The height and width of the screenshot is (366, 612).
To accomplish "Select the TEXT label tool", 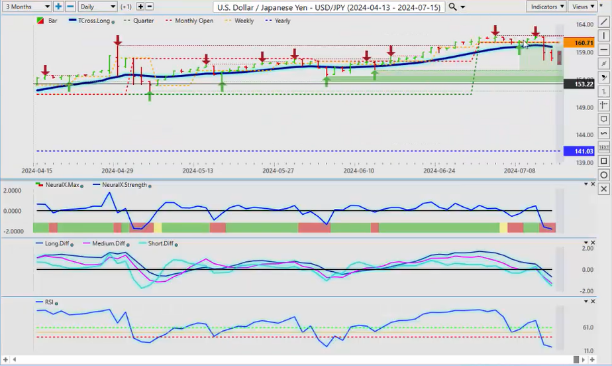I will pos(604,147).
